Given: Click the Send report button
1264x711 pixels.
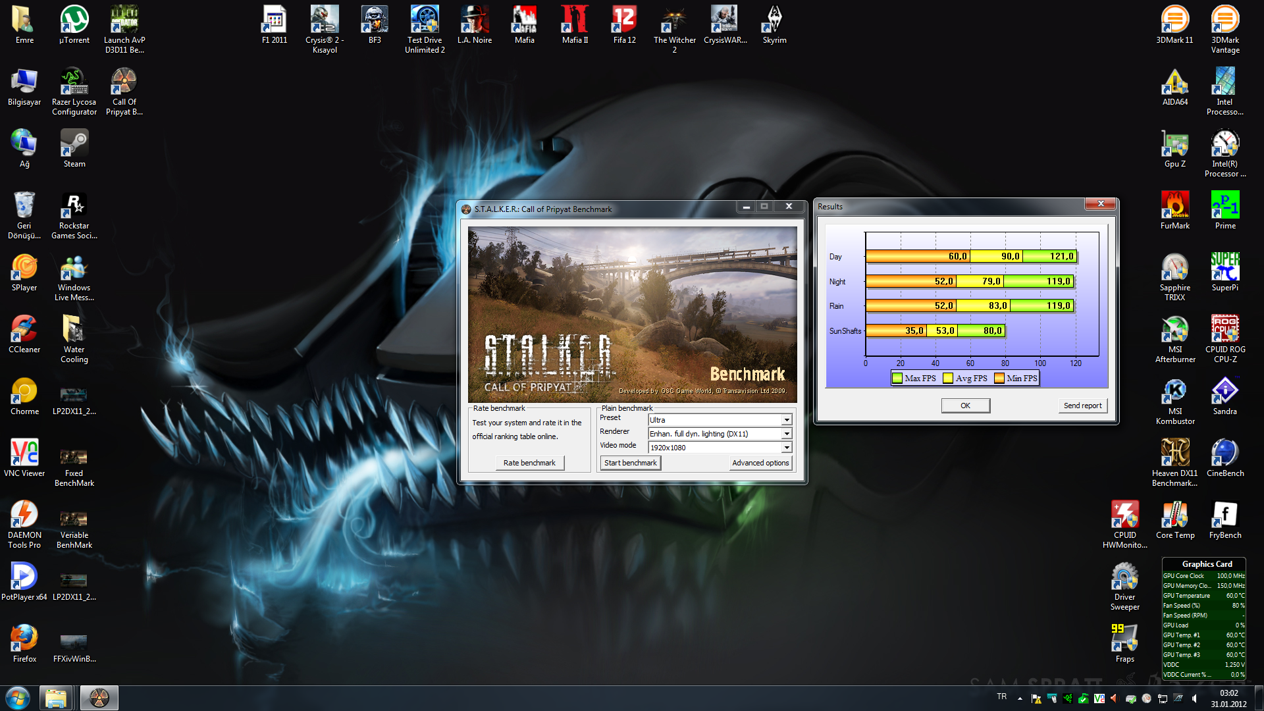Looking at the screenshot, I should [1082, 406].
